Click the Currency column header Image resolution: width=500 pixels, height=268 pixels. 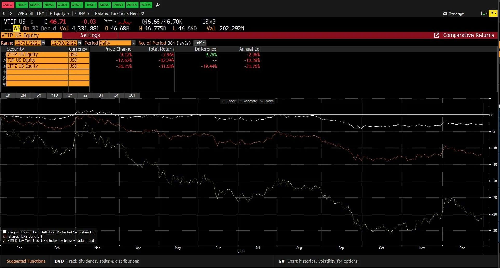(78, 49)
